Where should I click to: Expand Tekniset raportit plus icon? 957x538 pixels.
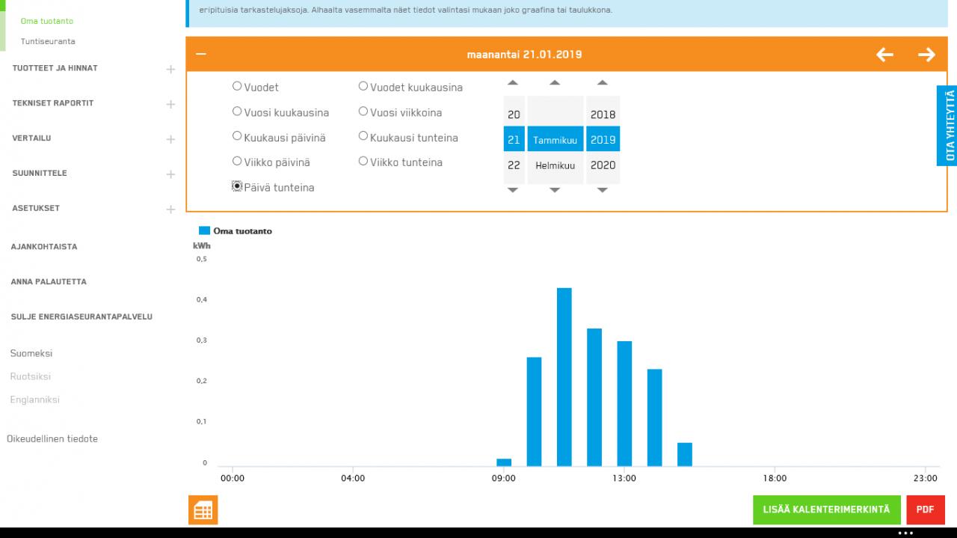point(170,104)
